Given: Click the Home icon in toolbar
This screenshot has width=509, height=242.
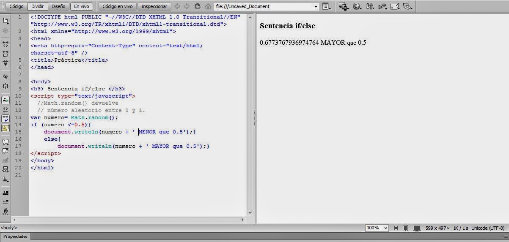Looking at the screenshot, I should (208, 6).
